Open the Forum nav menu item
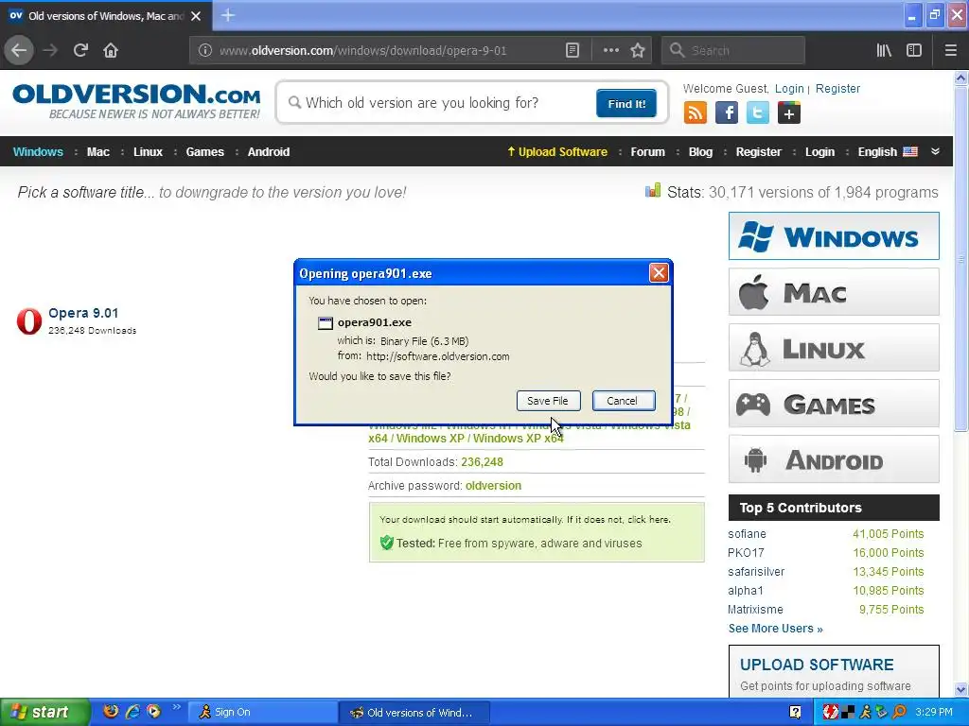This screenshot has width=969, height=726. point(647,152)
